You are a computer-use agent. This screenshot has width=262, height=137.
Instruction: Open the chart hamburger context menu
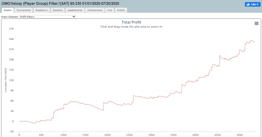coord(256,24)
